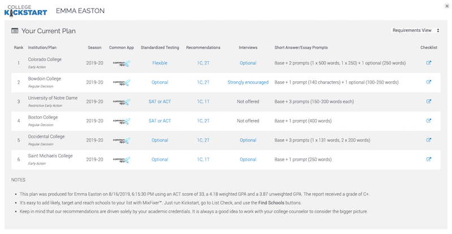
Task: Click the Institution/Plan column header
Action: (x=42, y=47)
